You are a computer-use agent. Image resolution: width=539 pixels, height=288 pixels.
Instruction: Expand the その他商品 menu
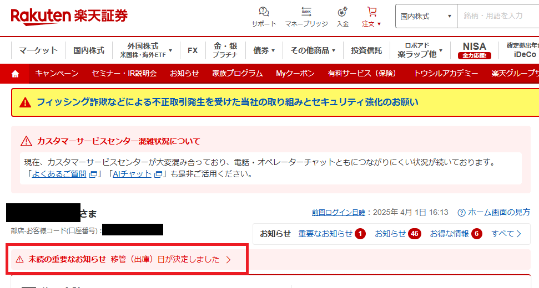click(x=334, y=50)
